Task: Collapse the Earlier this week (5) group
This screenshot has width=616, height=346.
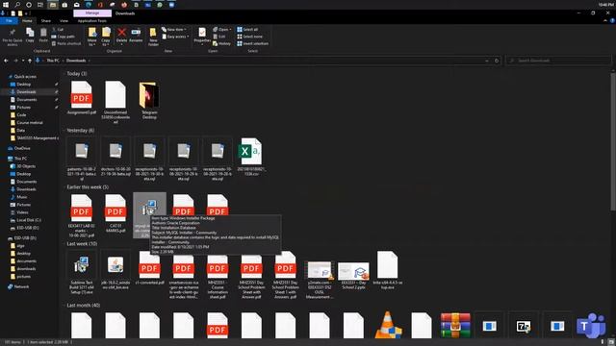Action: click(64, 187)
